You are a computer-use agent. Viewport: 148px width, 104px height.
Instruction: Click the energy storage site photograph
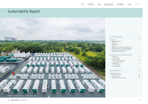[x=53, y=57]
